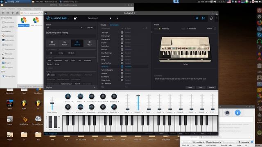
Task: Launch Firefox from the right dock
Action: pos(259,23)
